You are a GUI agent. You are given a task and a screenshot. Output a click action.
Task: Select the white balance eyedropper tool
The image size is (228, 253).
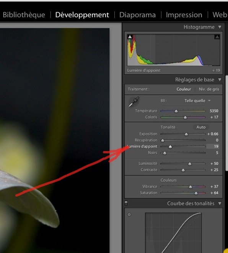(134, 102)
